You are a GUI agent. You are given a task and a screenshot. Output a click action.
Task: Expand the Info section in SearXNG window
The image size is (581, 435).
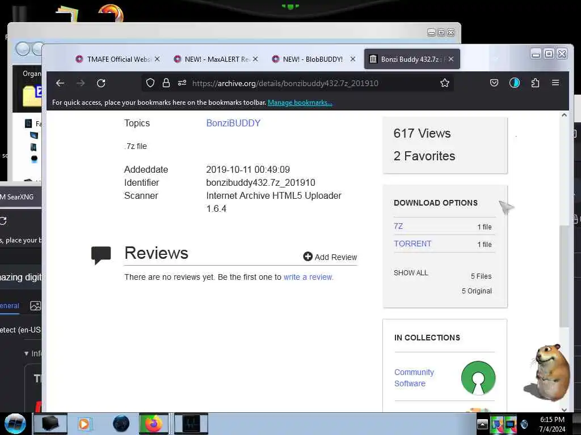point(32,353)
